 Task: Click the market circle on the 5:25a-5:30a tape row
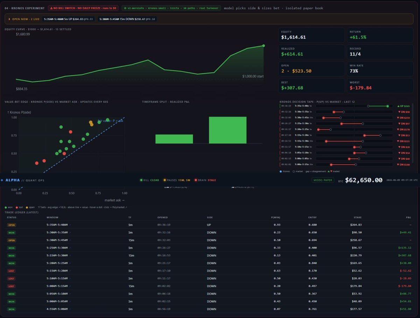coord(363,123)
